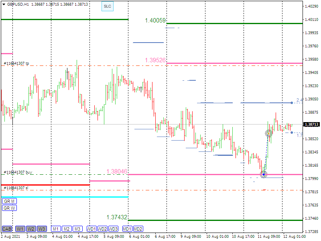Click the blue dot at 1.7 level
Viewport: 321px width, 241px height.
(x=292, y=133)
